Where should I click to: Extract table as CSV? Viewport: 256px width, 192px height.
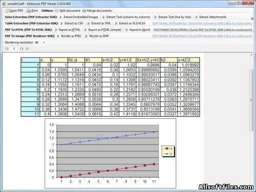(x=72, y=23)
